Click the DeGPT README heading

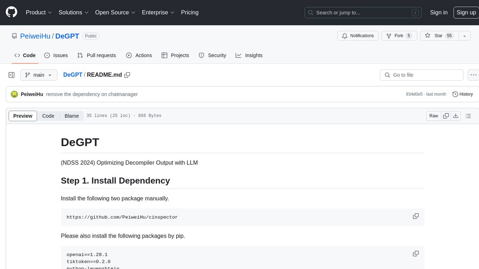pos(80,142)
